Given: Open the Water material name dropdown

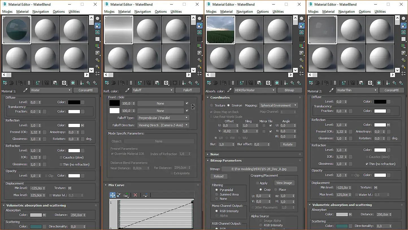Looking at the screenshot, I should (51, 90).
